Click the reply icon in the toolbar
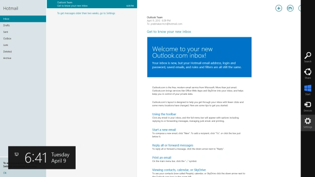 point(290,8)
